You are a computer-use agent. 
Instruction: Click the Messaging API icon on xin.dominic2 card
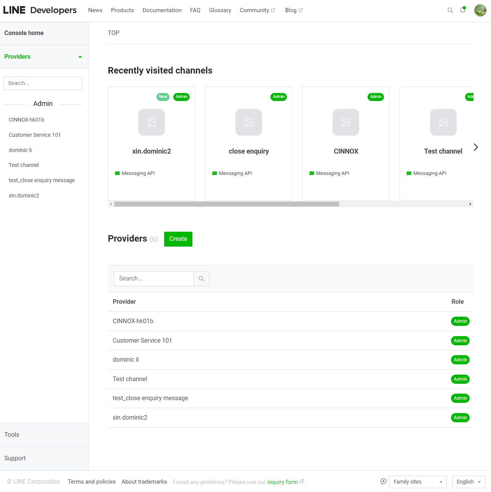pos(117,173)
